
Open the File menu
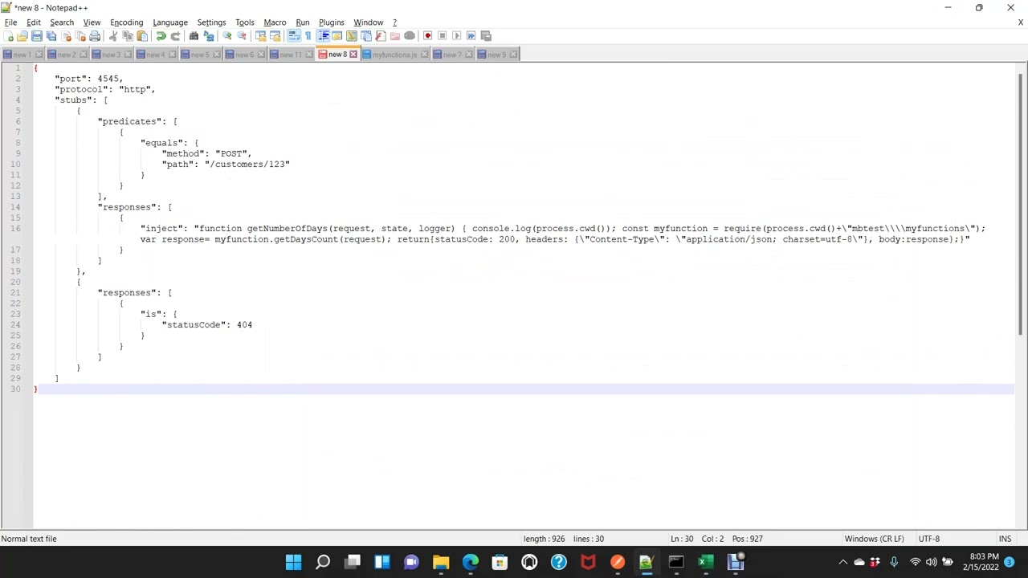(10, 22)
